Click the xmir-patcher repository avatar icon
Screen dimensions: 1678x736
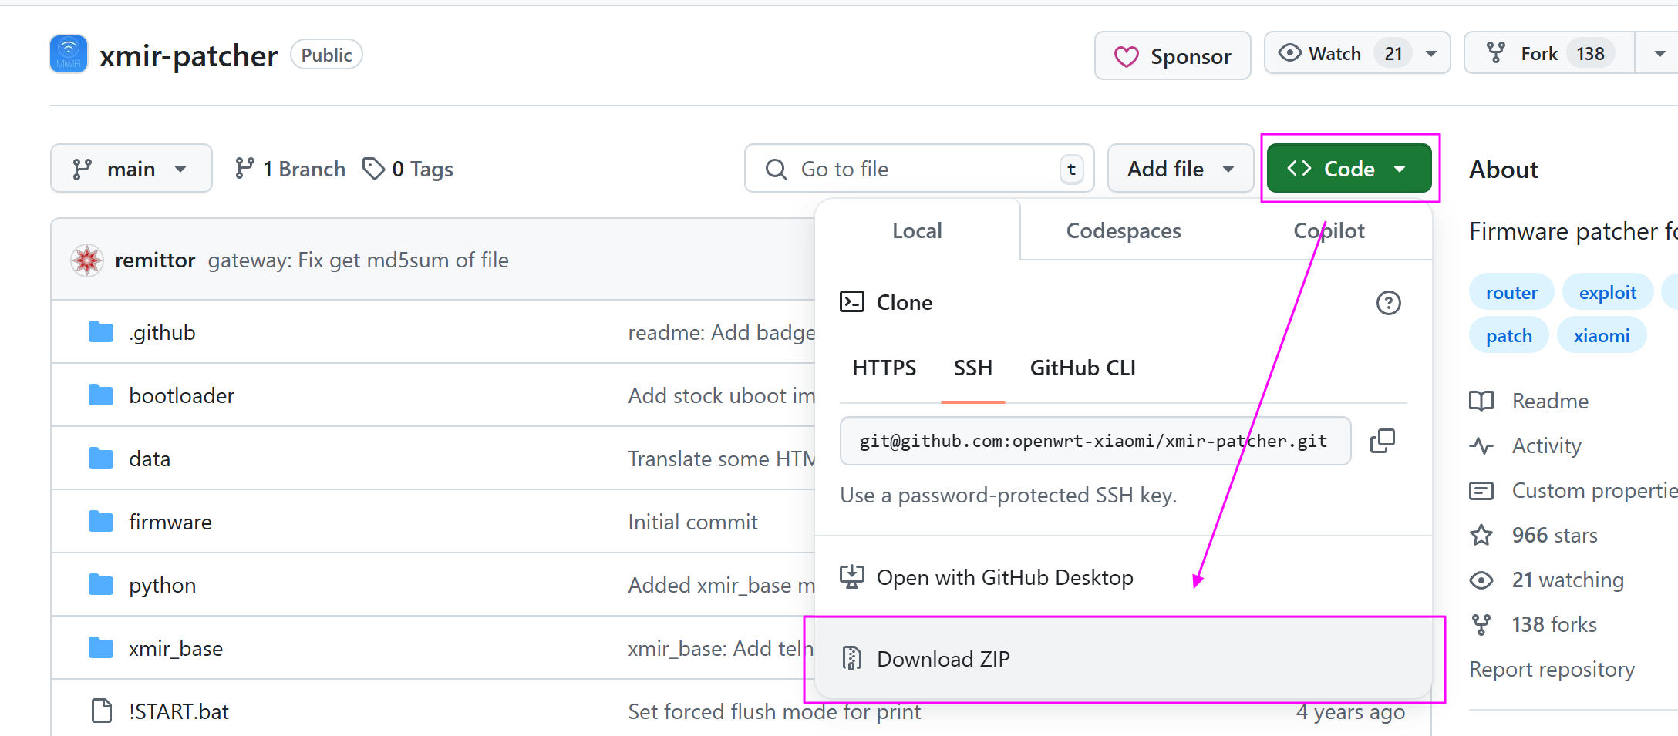click(69, 55)
